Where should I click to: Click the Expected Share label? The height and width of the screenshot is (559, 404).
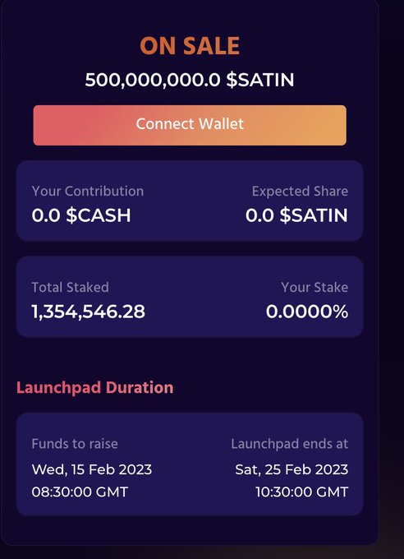(x=300, y=192)
